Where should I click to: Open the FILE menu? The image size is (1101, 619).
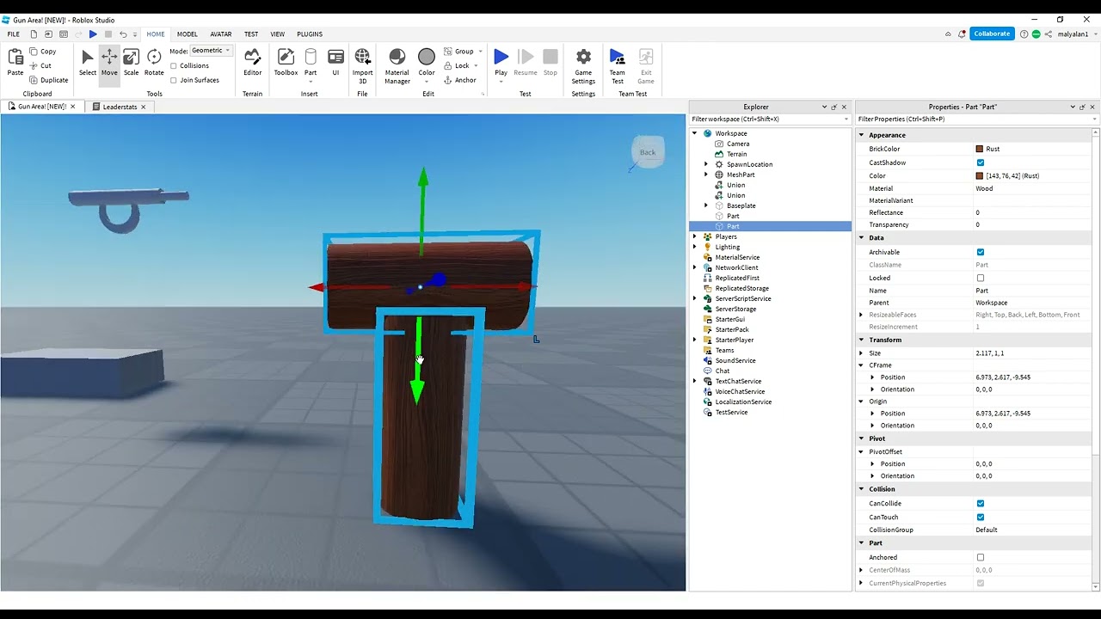[14, 34]
